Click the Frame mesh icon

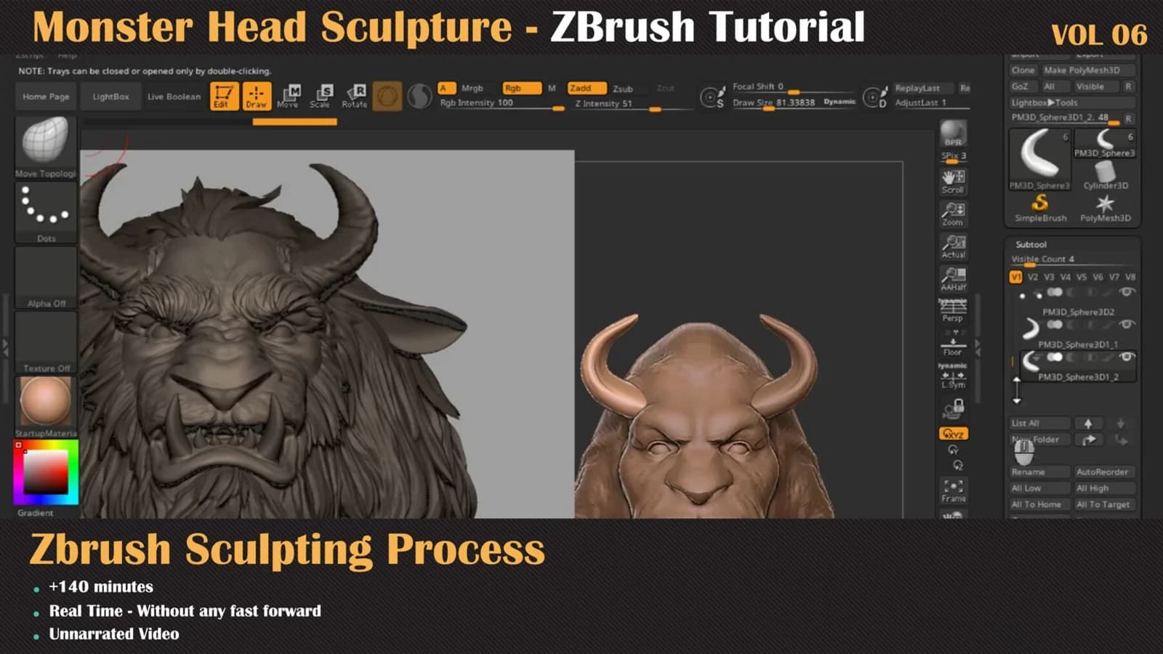pyautogui.click(x=953, y=490)
